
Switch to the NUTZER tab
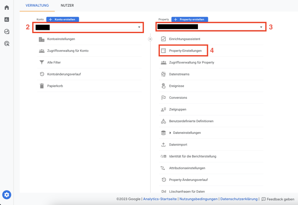67,5
